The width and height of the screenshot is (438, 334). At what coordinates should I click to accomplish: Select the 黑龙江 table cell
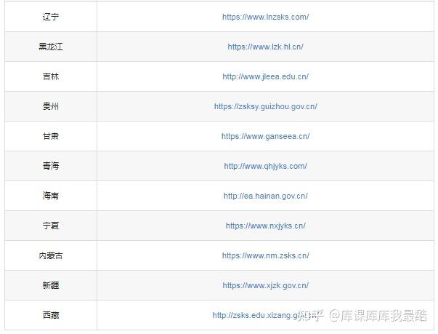[51, 47]
